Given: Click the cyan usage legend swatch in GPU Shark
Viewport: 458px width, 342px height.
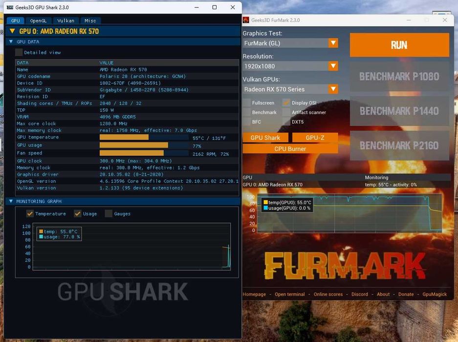Looking at the screenshot, I should coord(41,237).
